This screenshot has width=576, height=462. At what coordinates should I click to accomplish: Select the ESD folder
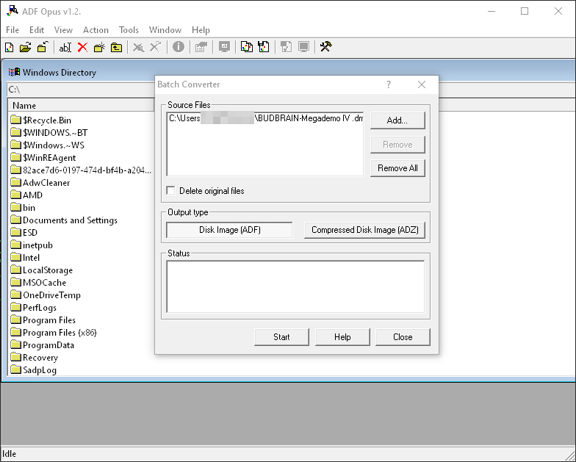[x=24, y=232]
